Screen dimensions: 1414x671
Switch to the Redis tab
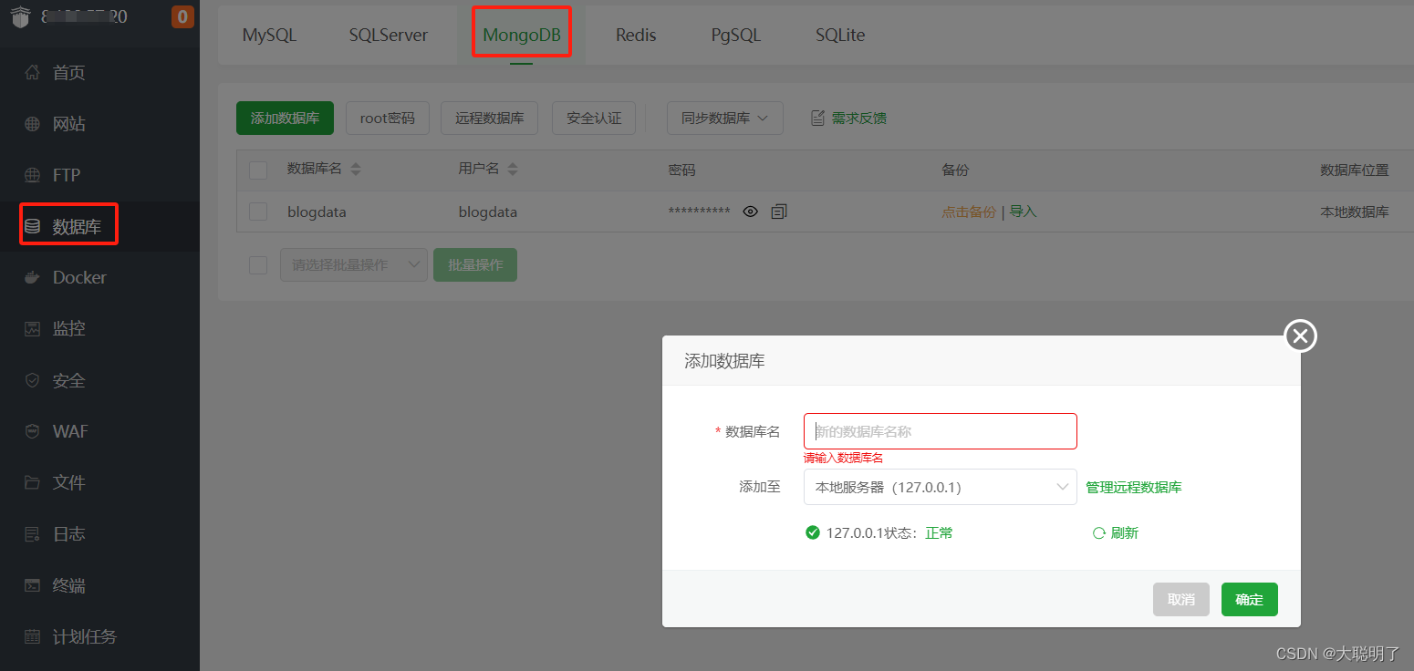636,35
